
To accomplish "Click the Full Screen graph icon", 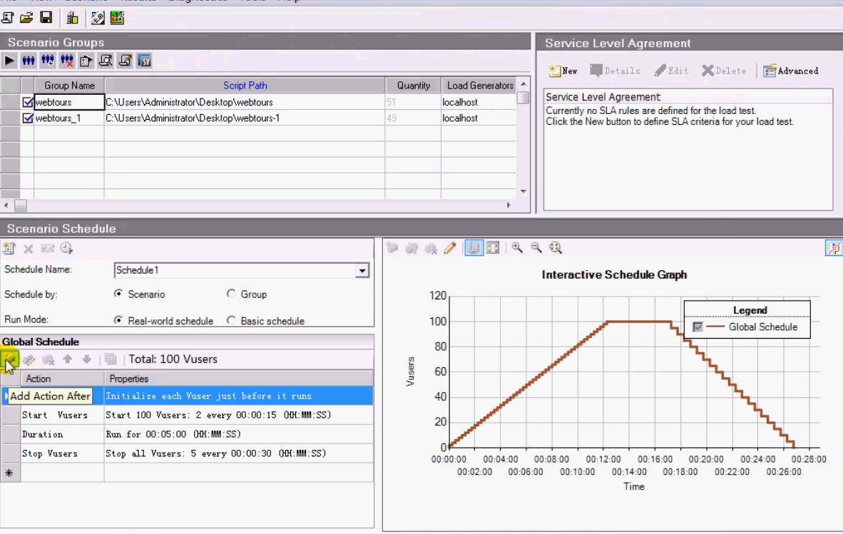I will pos(493,247).
